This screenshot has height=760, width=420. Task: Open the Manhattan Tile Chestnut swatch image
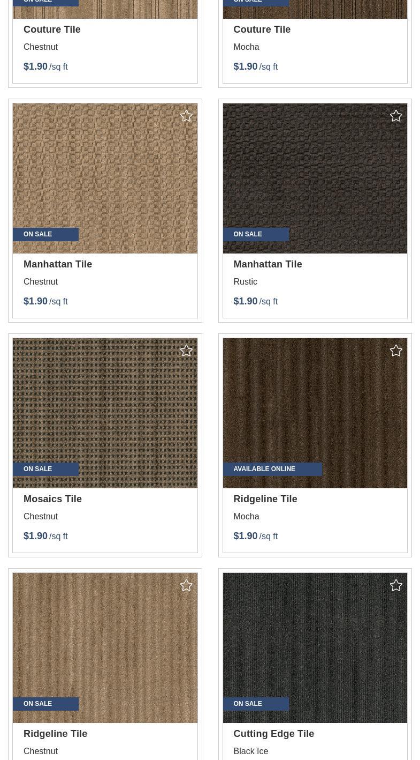(105, 178)
